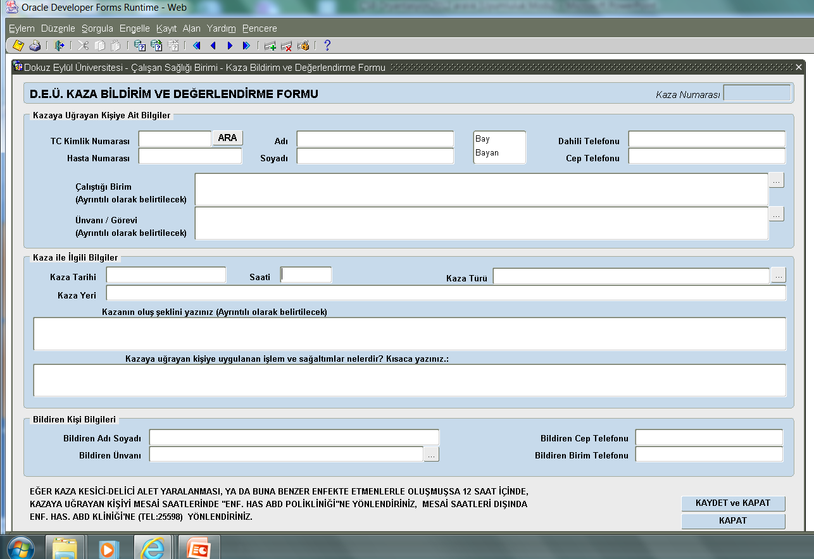This screenshot has width=814, height=559.
Task: Click the Help question mark icon
Action: 327,46
